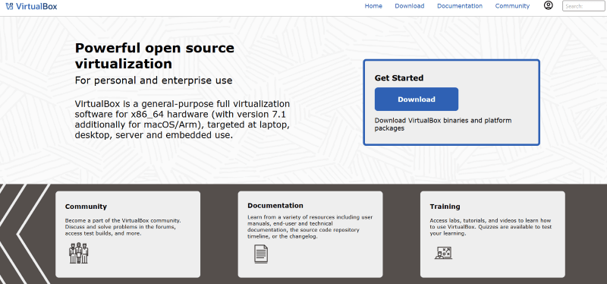Open the Documentation card heading
The width and height of the screenshot is (607, 284).
pos(275,206)
